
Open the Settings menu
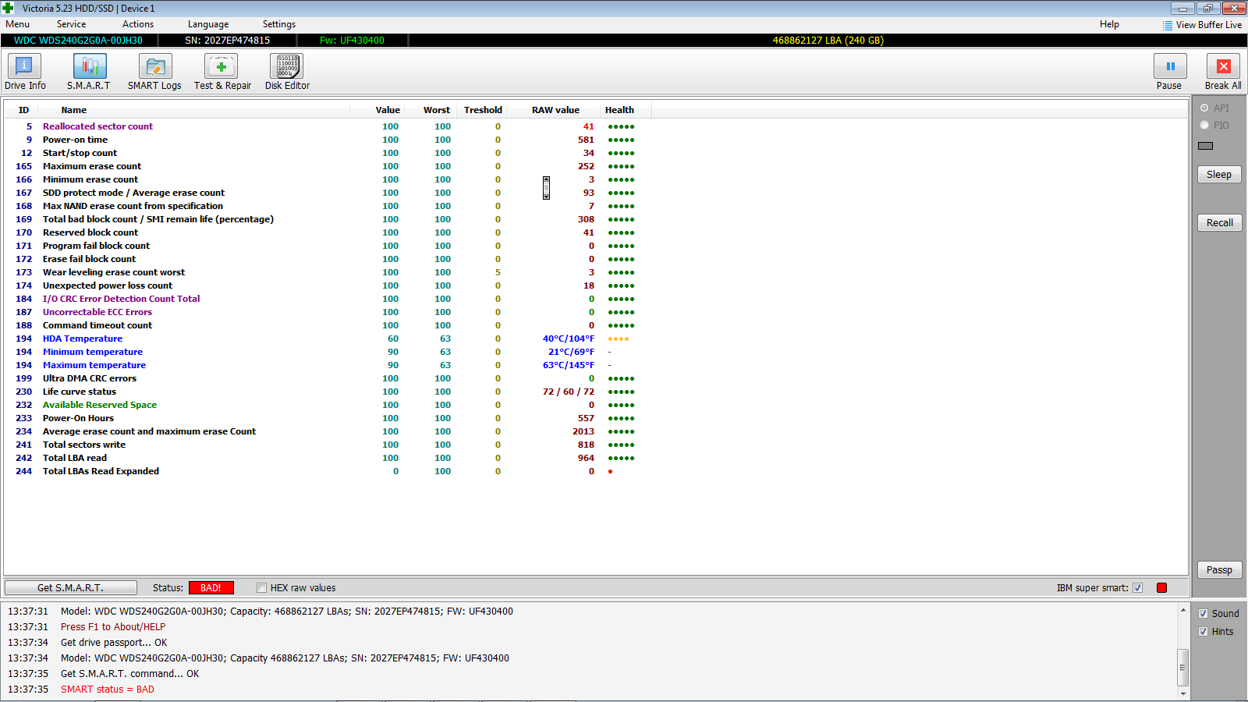(279, 24)
